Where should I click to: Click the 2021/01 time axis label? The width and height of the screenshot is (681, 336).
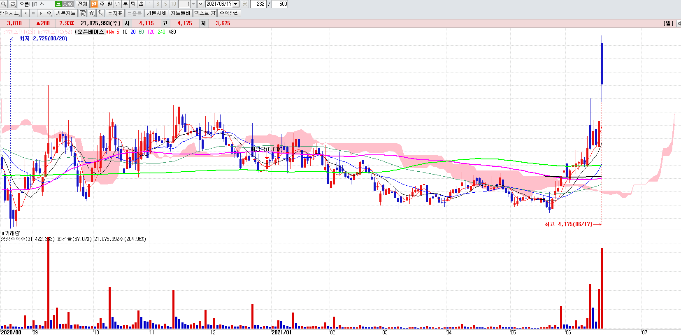pos(281,332)
